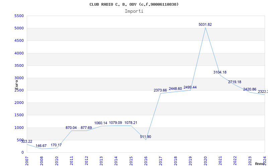Image resolution: width=268 pixels, height=167 pixels.
Task: Click the 2000 y-axis value
Action: (19, 103)
